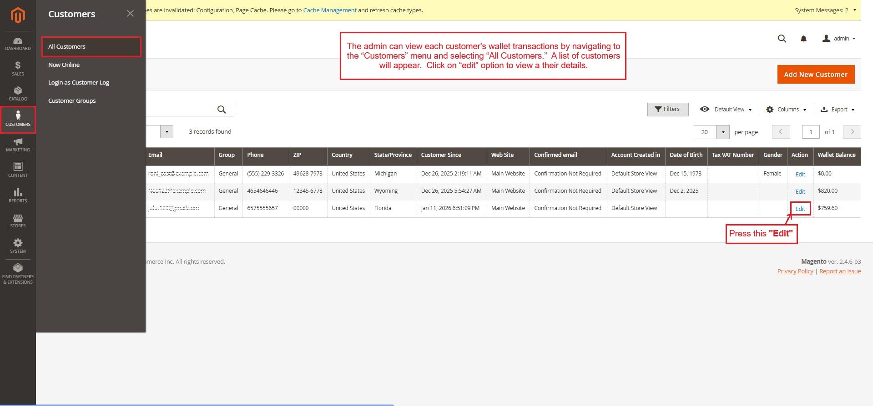873x406 pixels.
Task: Click the page number input field
Action: 810,132
